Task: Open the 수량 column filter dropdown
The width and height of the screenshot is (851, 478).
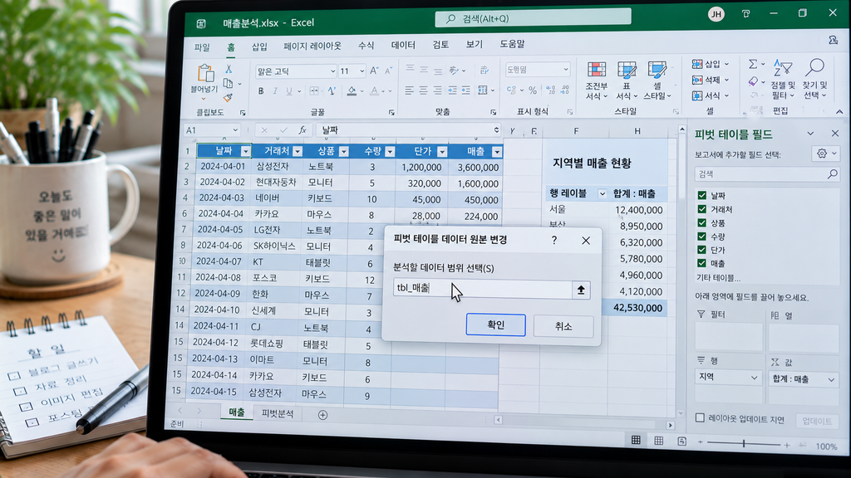Action: tap(390, 151)
